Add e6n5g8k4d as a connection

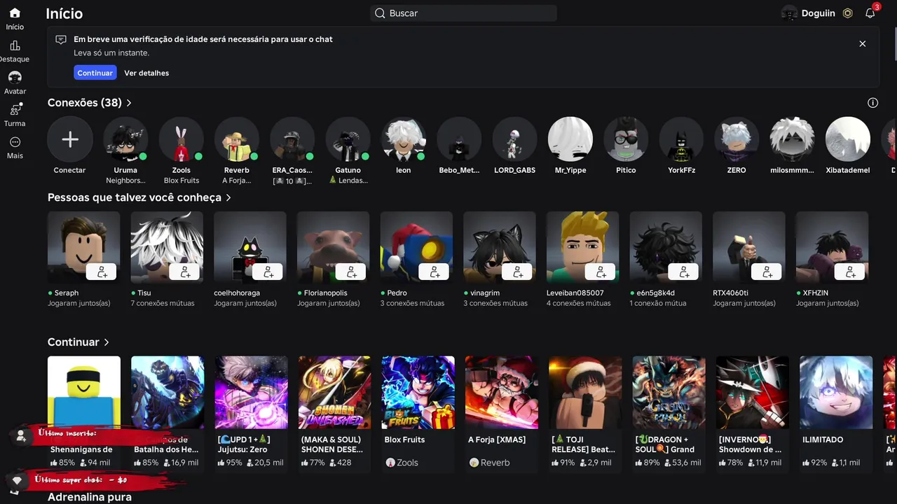(685, 272)
